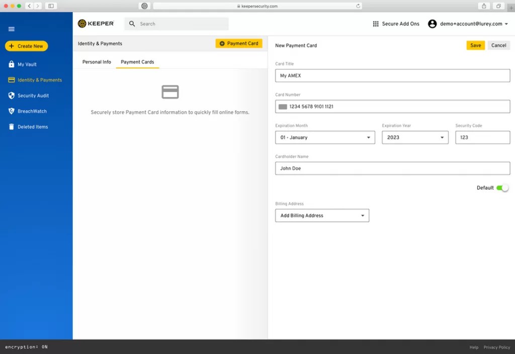Open Deleted Items section
515x354 pixels.
33,127
